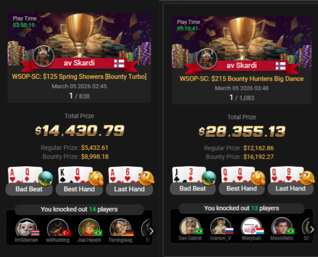The width and height of the screenshot is (318, 257).
Task: Open WSOP-SC $125 Spring Showers tournament title
Action: tap(79, 77)
